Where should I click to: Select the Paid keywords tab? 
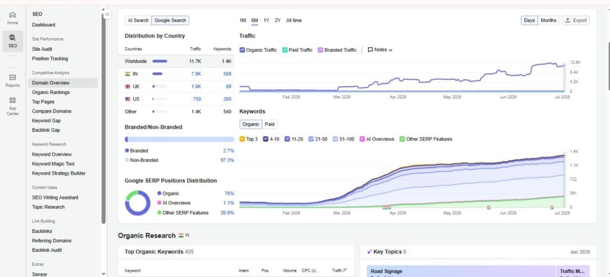click(x=270, y=124)
